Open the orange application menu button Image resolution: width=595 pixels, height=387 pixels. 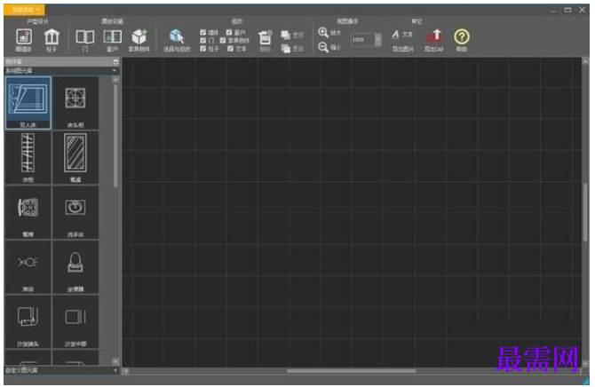tap(24, 9)
